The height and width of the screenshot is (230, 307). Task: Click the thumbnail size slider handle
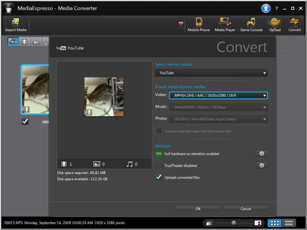pyautogui.click(x=234, y=223)
